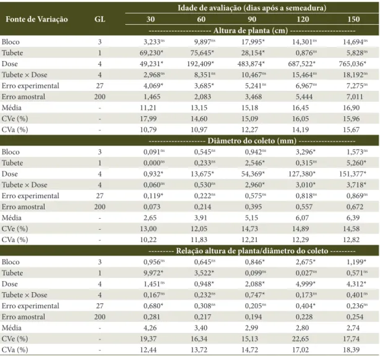Click the value 4,999* in Dose row
This screenshot has height=357, width=380.
point(305,284)
